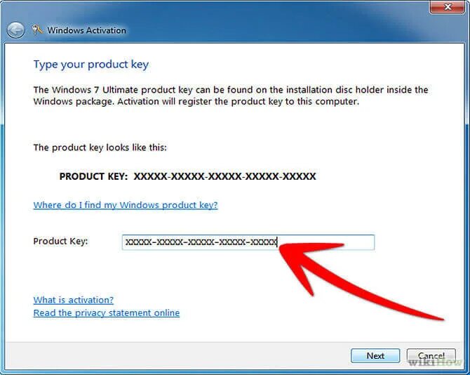Go back using the round arrow button

tap(15, 30)
